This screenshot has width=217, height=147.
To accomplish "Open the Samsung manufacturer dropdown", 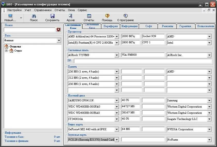I will click(x=209, y=100).
